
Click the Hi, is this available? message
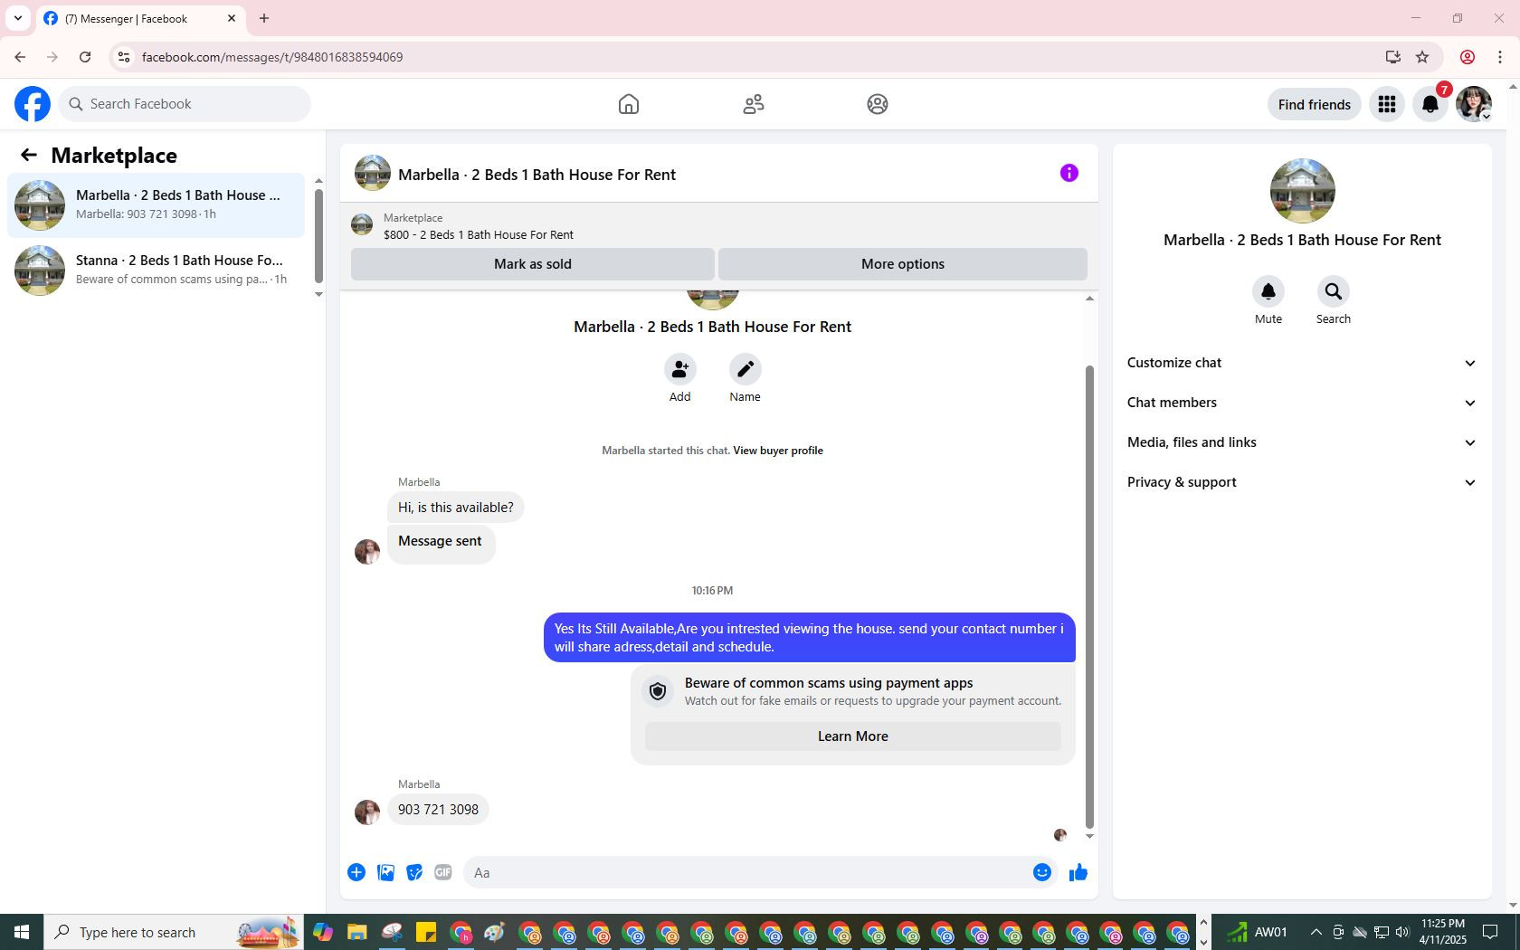(x=456, y=508)
